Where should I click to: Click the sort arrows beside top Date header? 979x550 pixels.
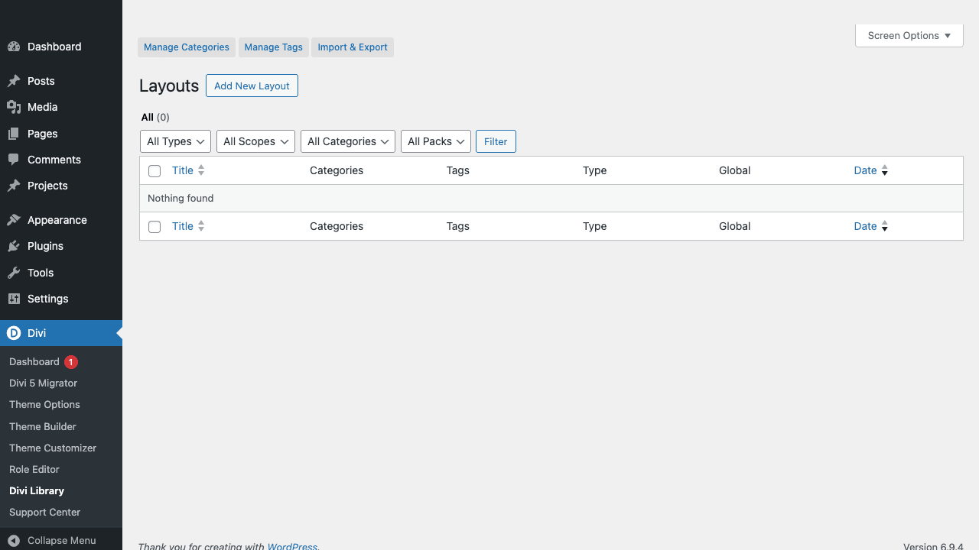[885, 170]
